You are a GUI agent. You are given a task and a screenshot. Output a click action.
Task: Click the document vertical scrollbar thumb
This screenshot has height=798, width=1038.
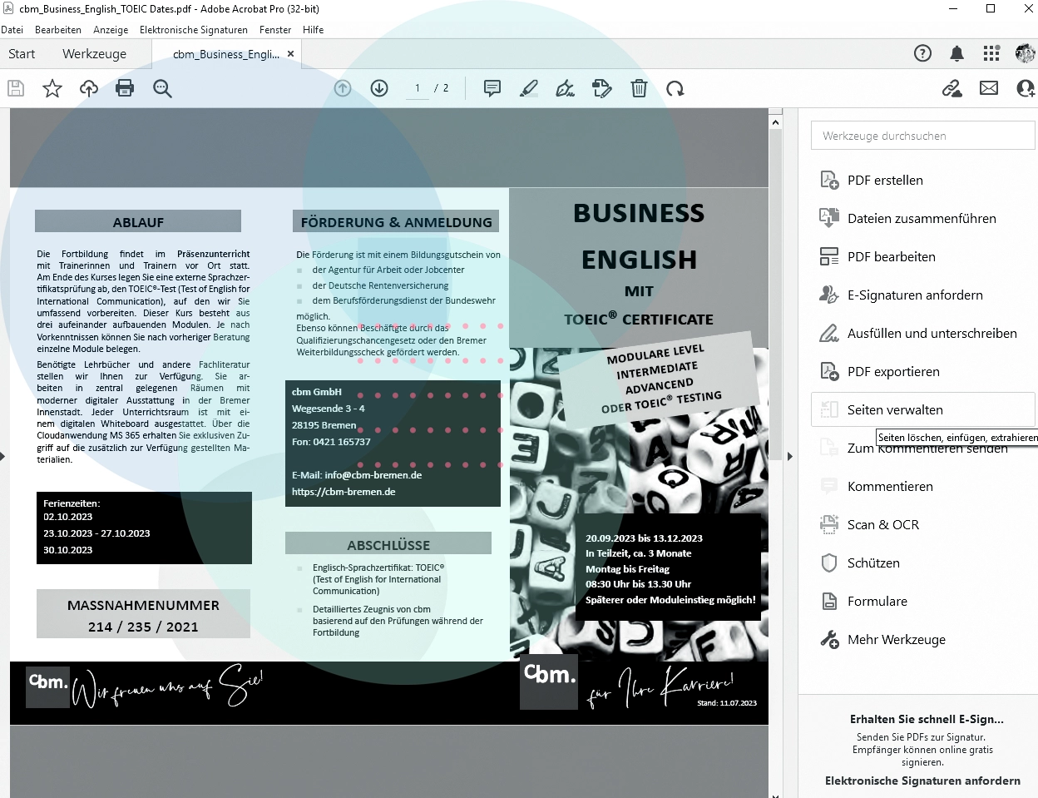pyautogui.click(x=776, y=295)
